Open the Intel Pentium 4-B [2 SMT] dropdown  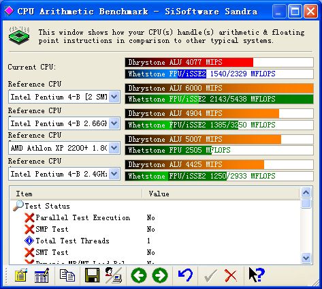click(x=114, y=97)
